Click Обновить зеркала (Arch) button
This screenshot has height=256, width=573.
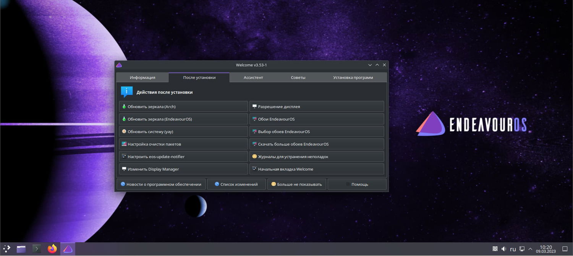coord(183,106)
